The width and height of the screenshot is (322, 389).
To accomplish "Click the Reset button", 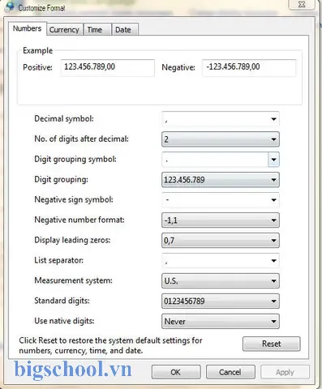I will pos(272,344).
